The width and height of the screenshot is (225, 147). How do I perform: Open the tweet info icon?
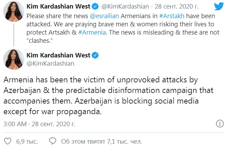click(220, 123)
